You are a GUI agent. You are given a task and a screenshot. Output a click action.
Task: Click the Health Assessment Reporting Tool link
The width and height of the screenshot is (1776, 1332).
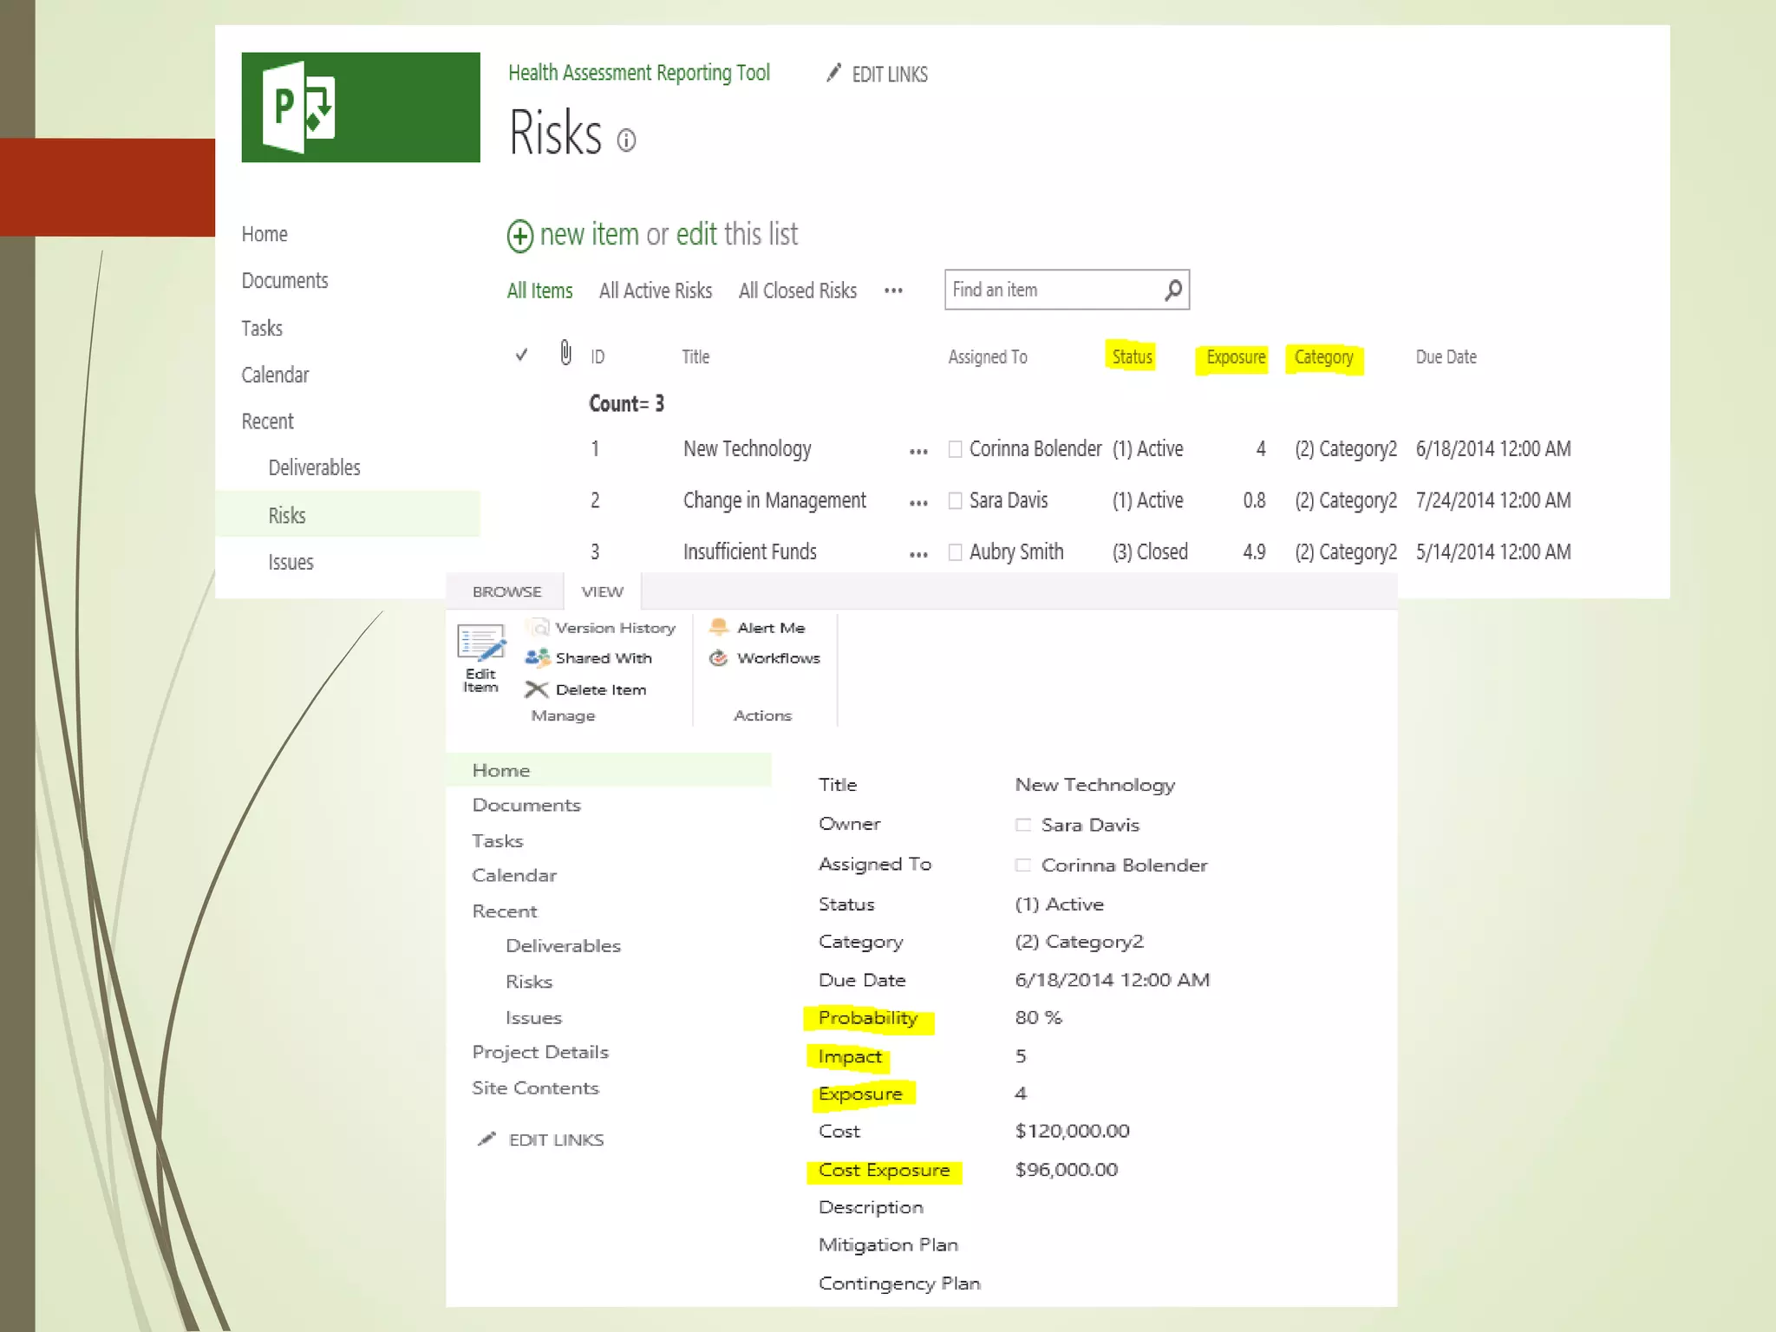coord(638,73)
